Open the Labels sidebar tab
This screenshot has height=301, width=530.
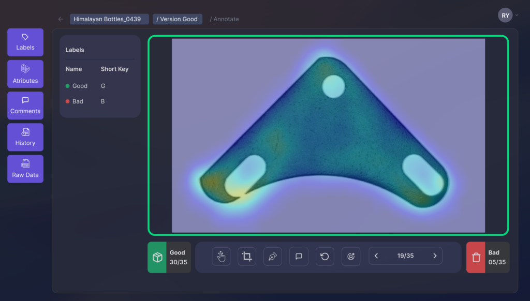(x=25, y=42)
